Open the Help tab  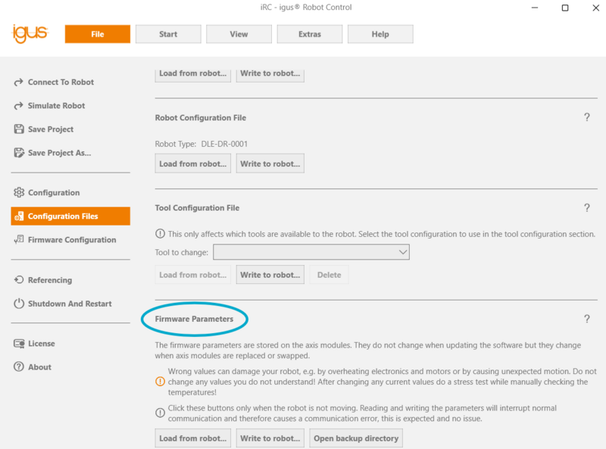click(x=380, y=34)
